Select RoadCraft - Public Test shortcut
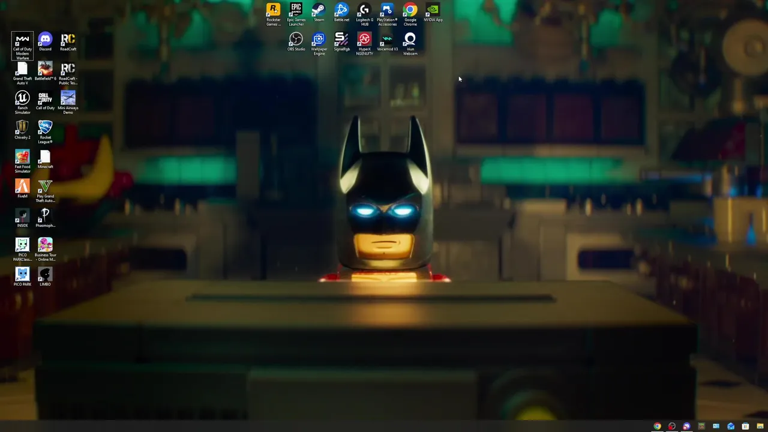Screen dimensions: 768x432 tap(68, 73)
